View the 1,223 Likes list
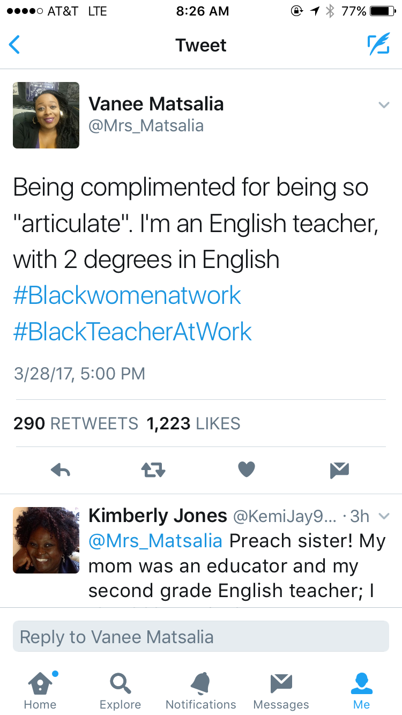This screenshot has width=402, height=715. [193, 423]
